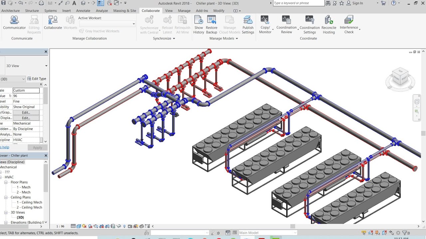Switch to the View tab
Viewport: 426px width, 239px height.
click(x=169, y=11)
